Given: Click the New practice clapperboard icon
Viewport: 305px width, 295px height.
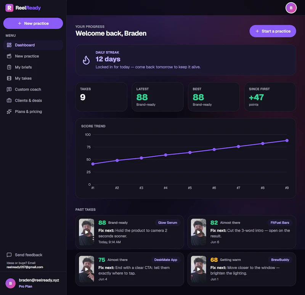Looking at the screenshot, I should [x=9, y=56].
